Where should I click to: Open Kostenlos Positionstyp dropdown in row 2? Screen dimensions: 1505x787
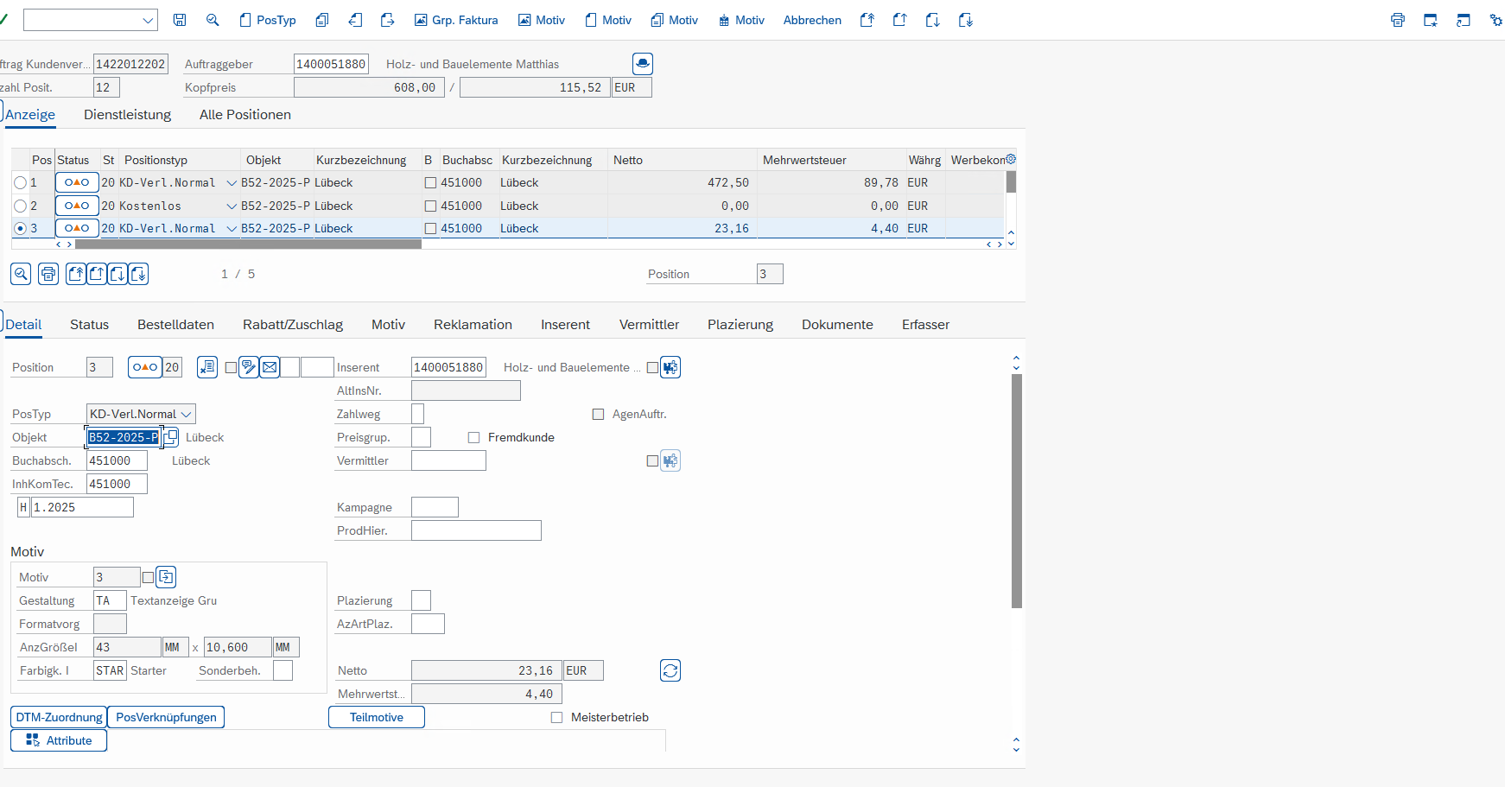coord(232,206)
